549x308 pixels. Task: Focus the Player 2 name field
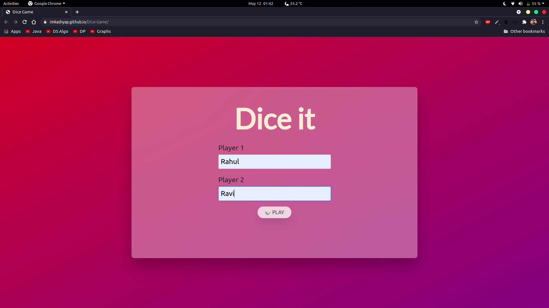pyautogui.click(x=274, y=194)
